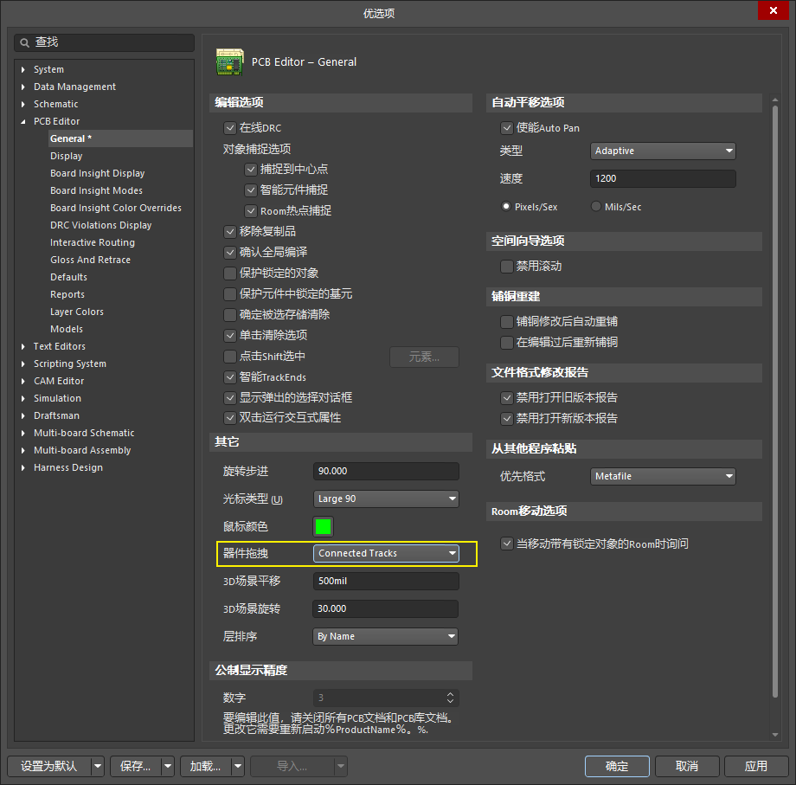Expand the Schematic tree node
796x785 pixels.
(x=23, y=104)
